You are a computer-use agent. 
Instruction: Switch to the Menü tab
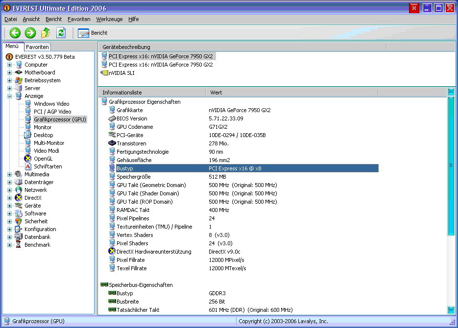tap(12, 46)
